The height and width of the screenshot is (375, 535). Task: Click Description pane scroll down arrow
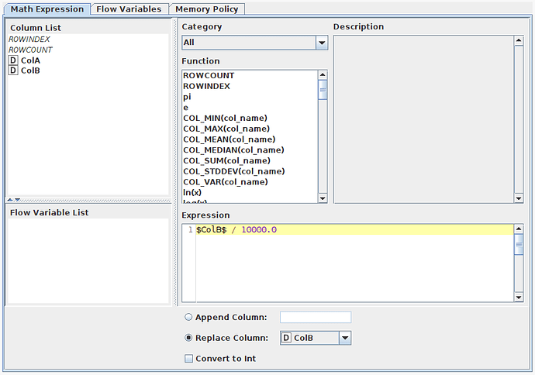tap(519, 198)
